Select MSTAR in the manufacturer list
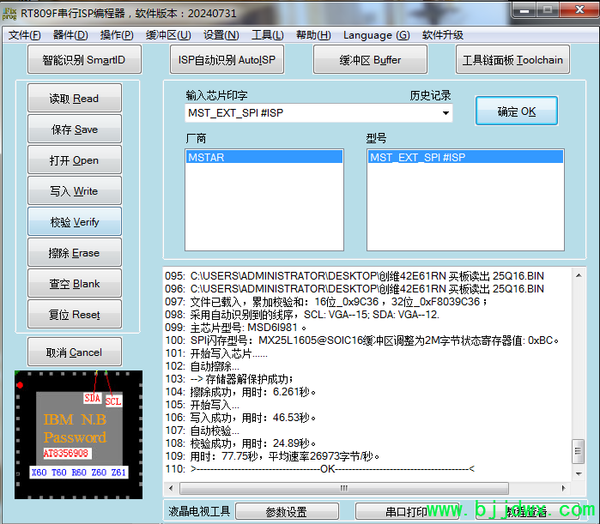Viewport: 600px width, 524px height. click(264, 158)
